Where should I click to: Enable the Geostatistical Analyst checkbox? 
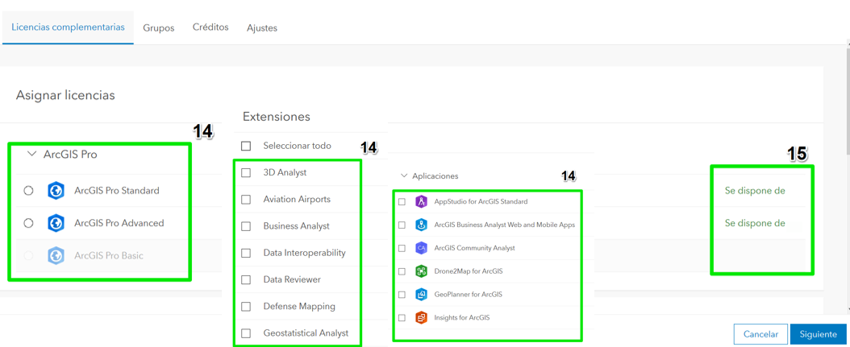246,333
